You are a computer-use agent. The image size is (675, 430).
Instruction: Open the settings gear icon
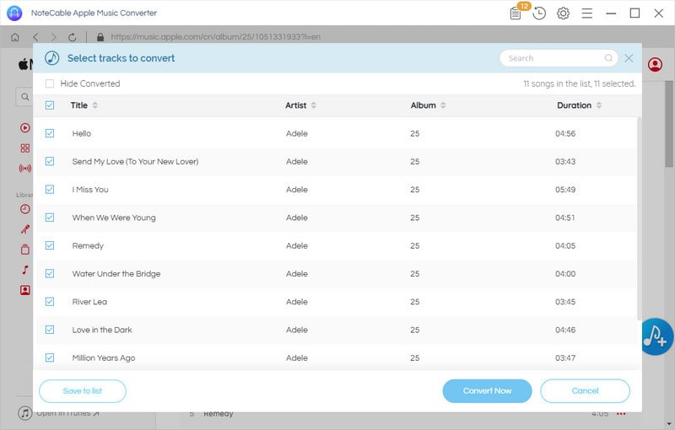pyautogui.click(x=563, y=13)
